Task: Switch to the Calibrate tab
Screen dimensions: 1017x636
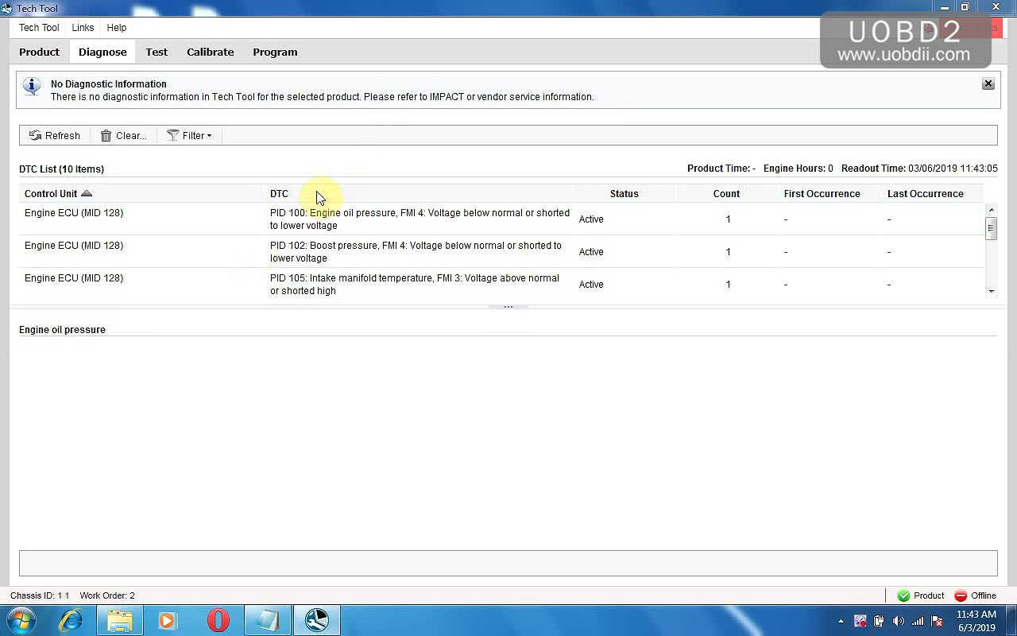Action: click(x=210, y=52)
